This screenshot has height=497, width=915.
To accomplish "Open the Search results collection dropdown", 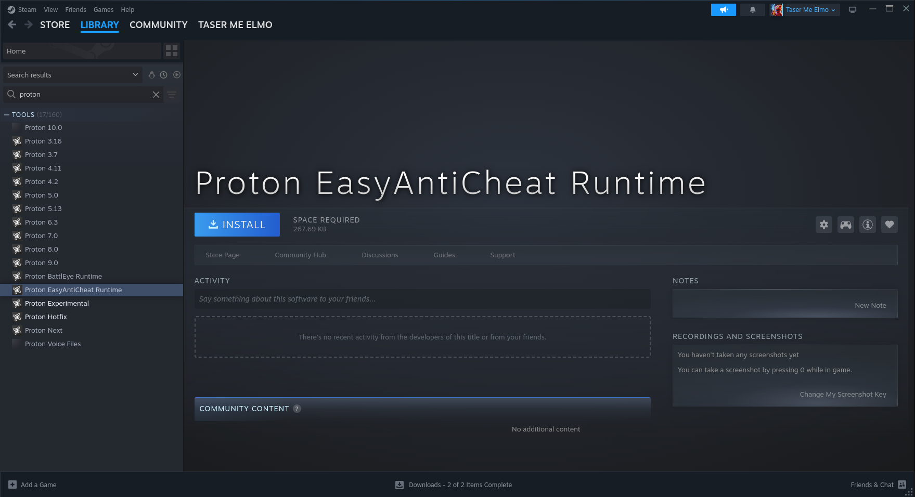I will (x=73, y=75).
